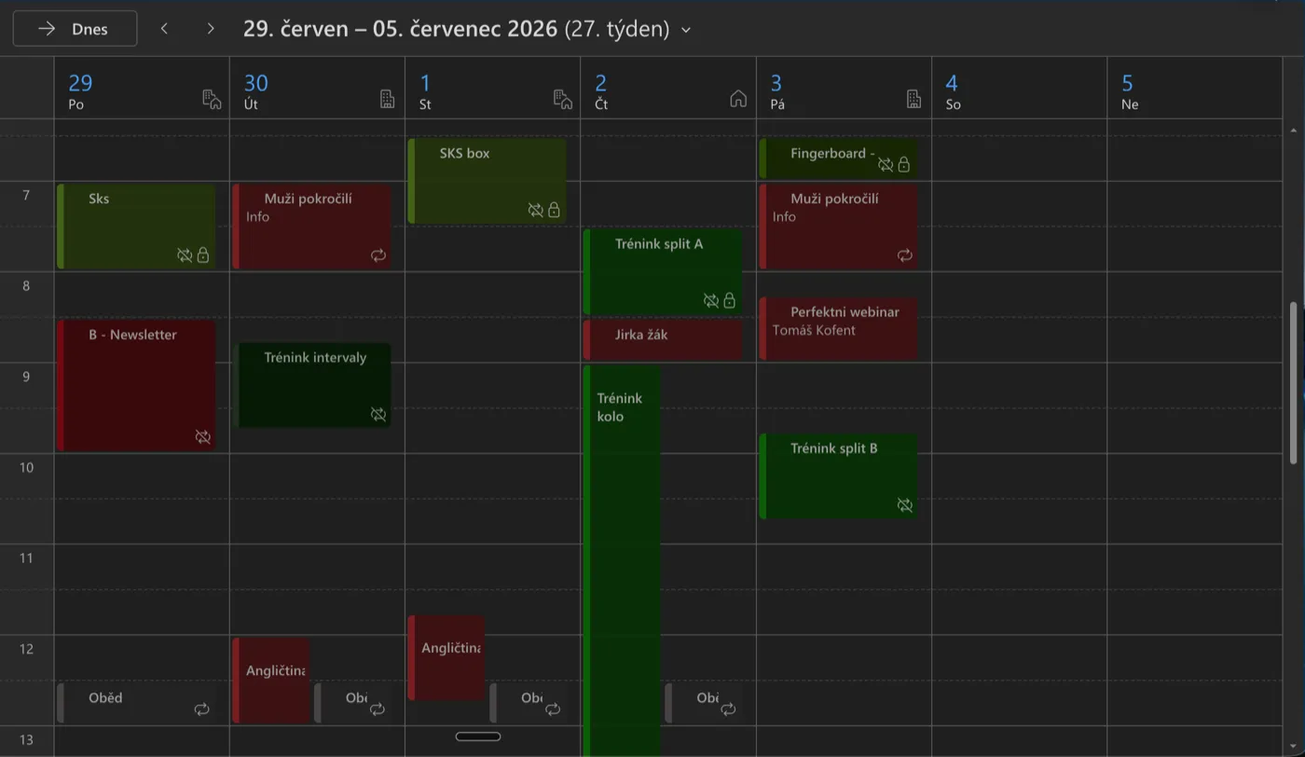Click recurrence icon on Friday's Muži pokročilí

pos(904,255)
